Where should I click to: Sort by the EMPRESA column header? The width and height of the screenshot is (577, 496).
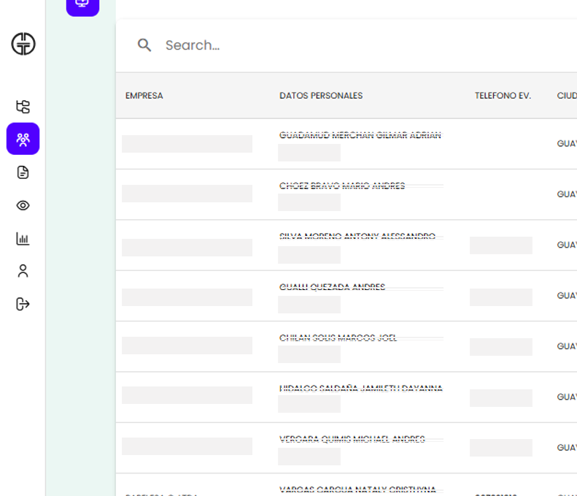click(144, 96)
